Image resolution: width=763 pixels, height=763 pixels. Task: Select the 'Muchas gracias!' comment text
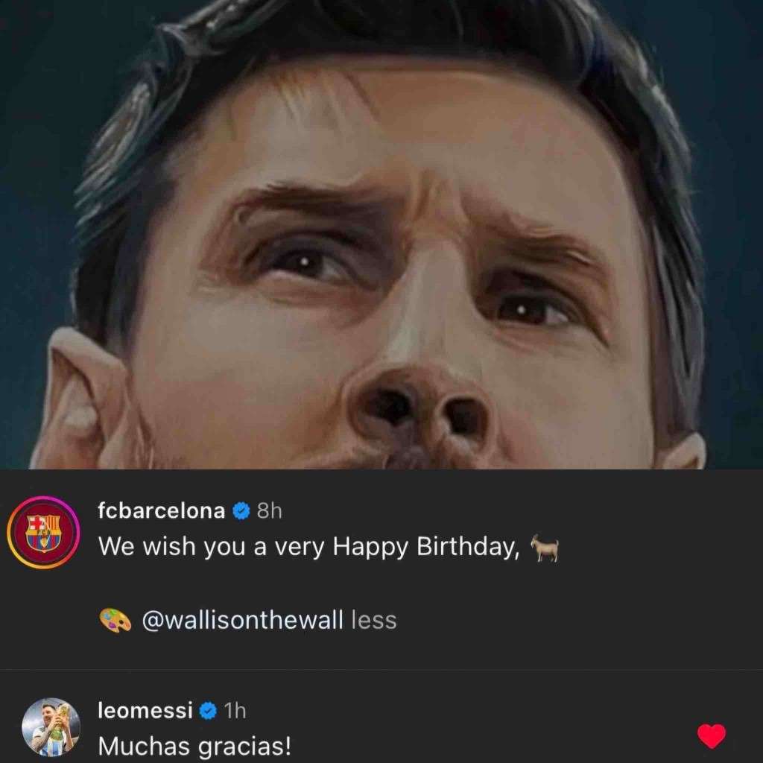click(x=194, y=746)
